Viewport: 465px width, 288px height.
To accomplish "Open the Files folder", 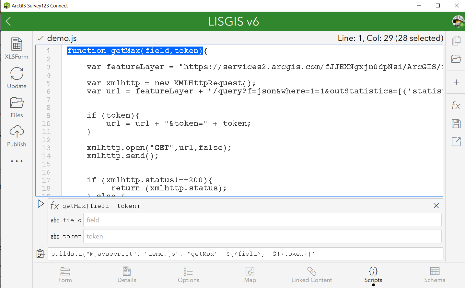I will coord(17,107).
